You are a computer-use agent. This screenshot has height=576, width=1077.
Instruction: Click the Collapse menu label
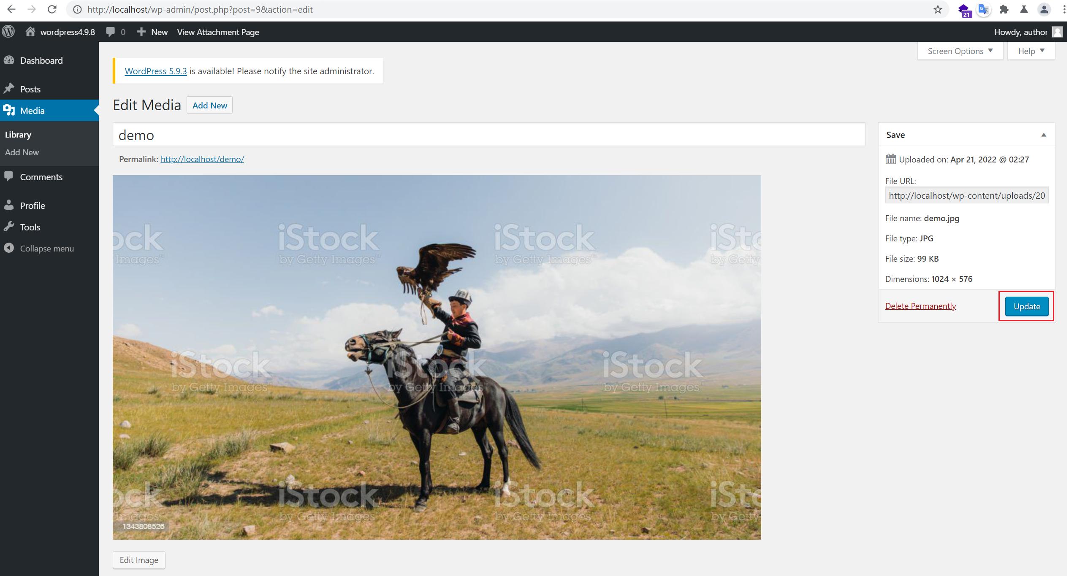click(47, 249)
